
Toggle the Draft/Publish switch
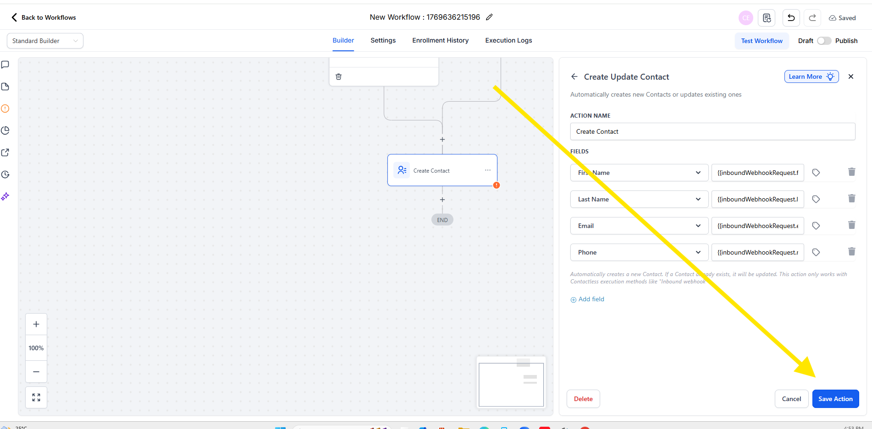[x=824, y=41]
